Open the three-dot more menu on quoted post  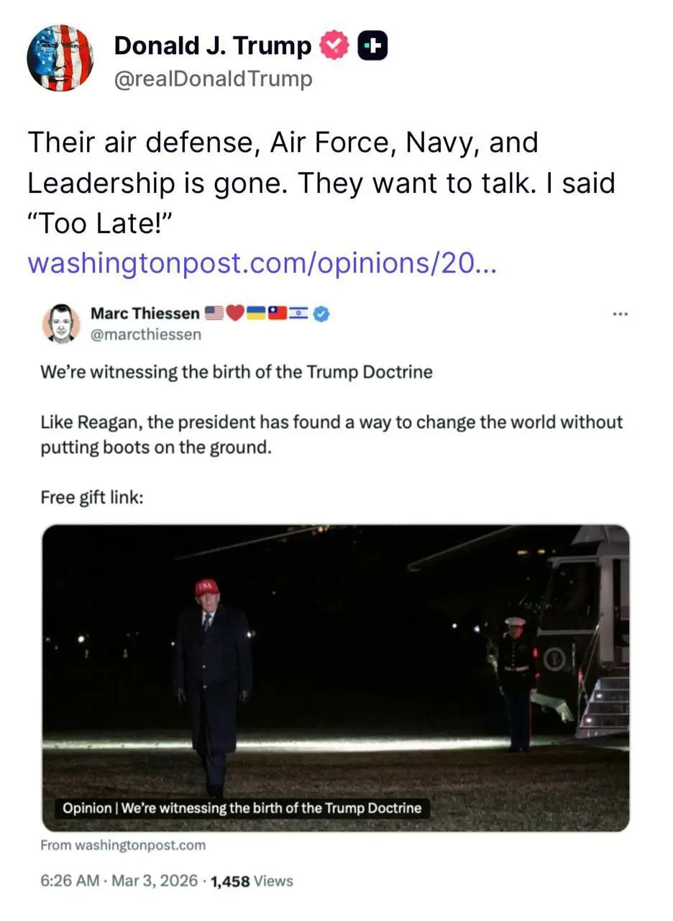coord(620,314)
